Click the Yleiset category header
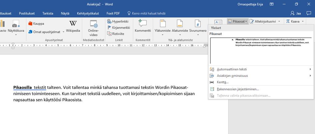Image resolution: width=315 pixels, height=134 pixels. point(261,28)
